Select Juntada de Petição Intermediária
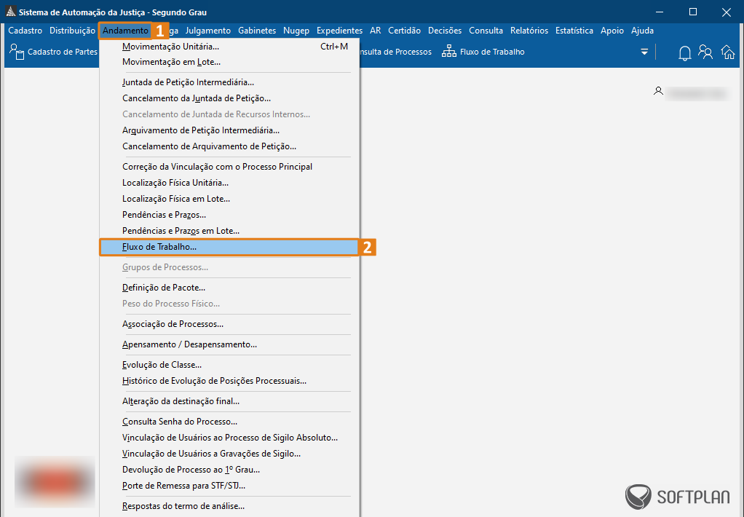The width and height of the screenshot is (744, 517). click(x=229, y=82)
